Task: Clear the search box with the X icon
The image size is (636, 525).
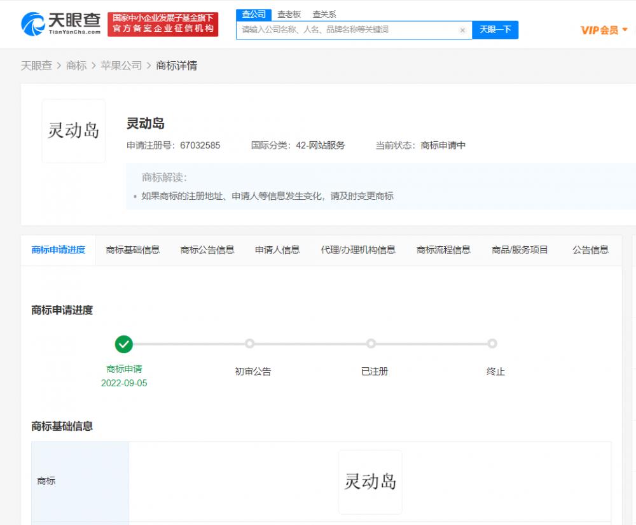Action: (462, 30)
